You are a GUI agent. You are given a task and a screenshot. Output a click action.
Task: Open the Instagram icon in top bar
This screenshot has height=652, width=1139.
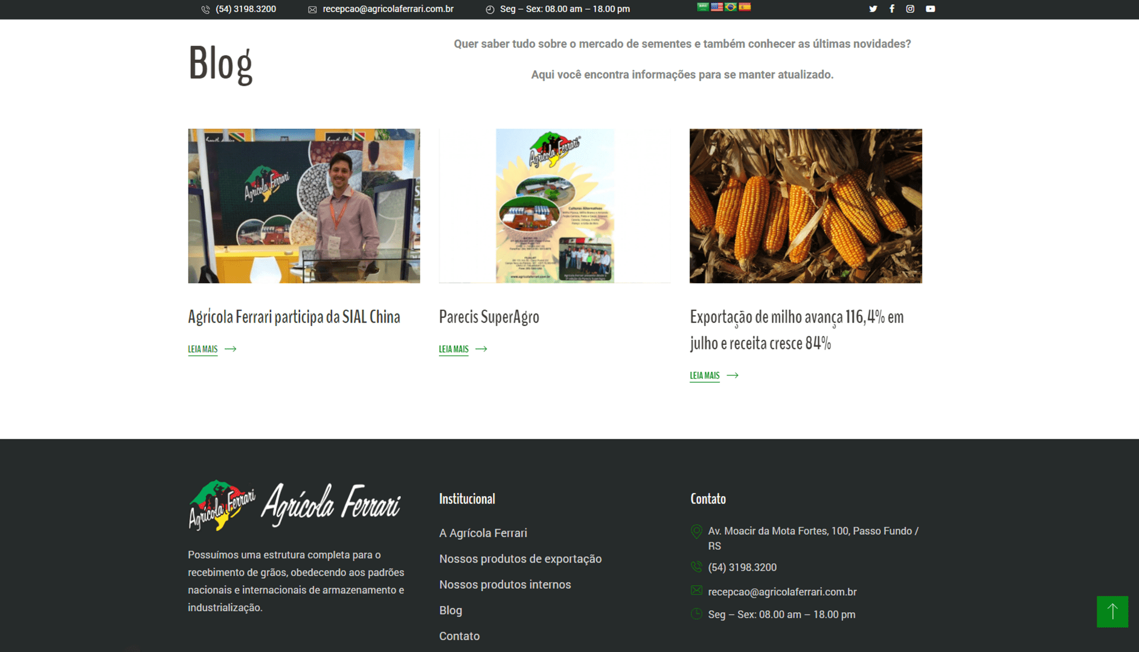coord(910,9)
